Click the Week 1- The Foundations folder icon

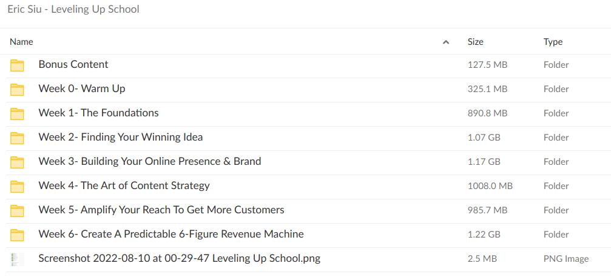17,113
